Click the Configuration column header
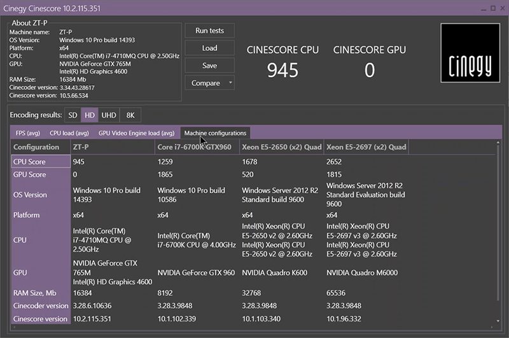This screenshot has height=338, width=509. [x=41, y=147]
